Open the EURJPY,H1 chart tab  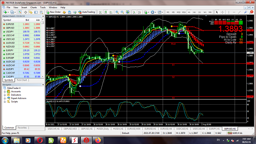pos(214,129)
